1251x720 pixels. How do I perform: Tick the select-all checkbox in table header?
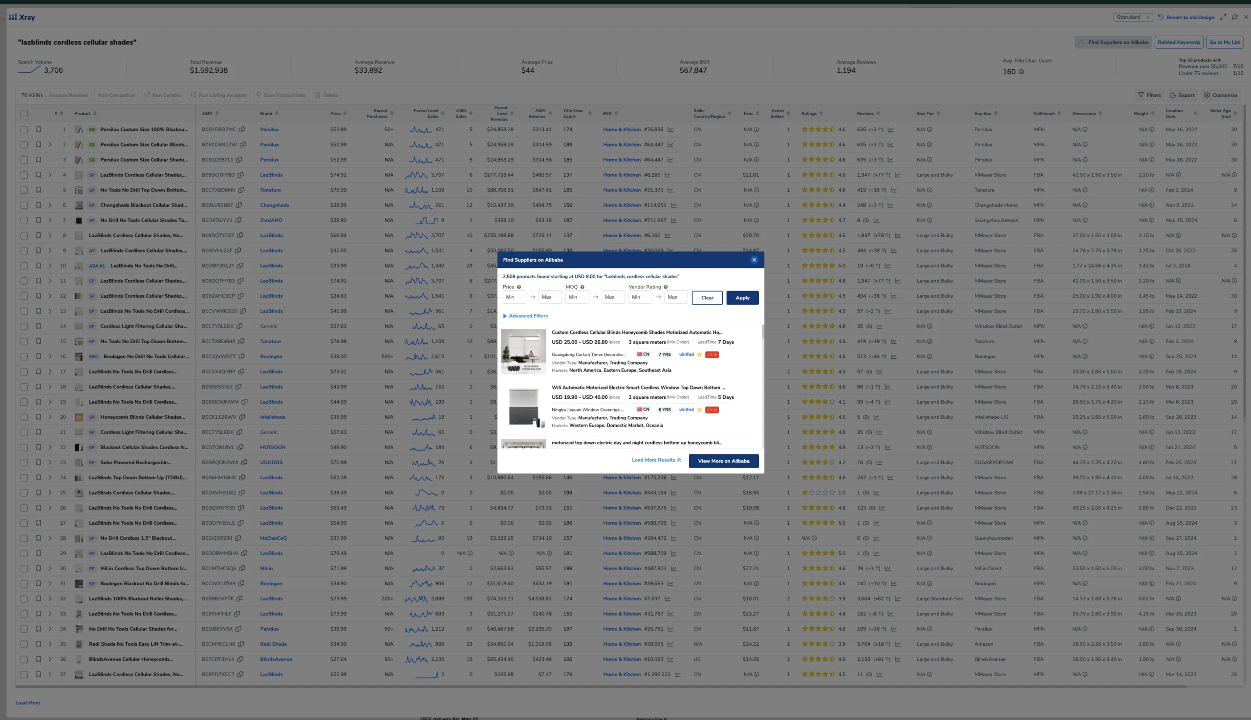[x=24, y=113]
